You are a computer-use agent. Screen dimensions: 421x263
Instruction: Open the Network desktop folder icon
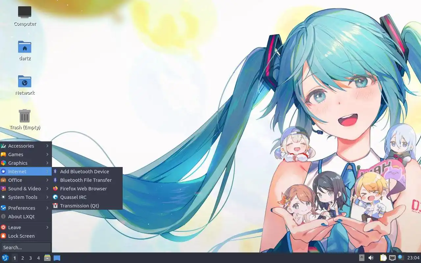25,82
